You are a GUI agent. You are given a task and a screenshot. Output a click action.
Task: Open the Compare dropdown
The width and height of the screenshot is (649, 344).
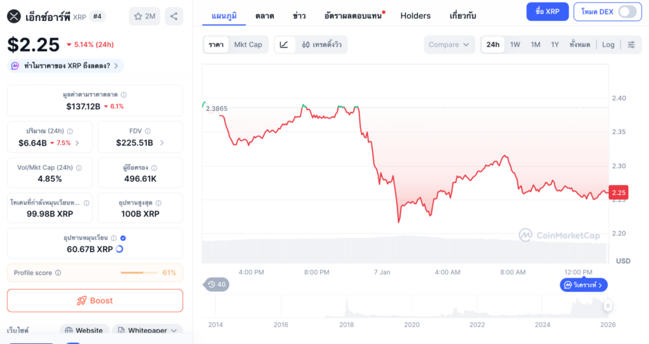pyautogui.click(x=449, y=44)
